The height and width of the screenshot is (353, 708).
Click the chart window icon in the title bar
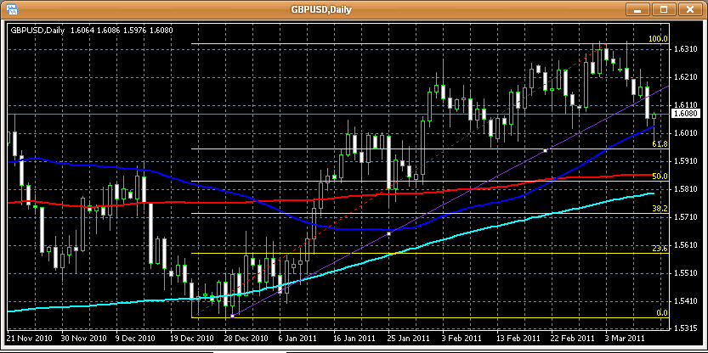pyautogui.click(x=12, y=9)
